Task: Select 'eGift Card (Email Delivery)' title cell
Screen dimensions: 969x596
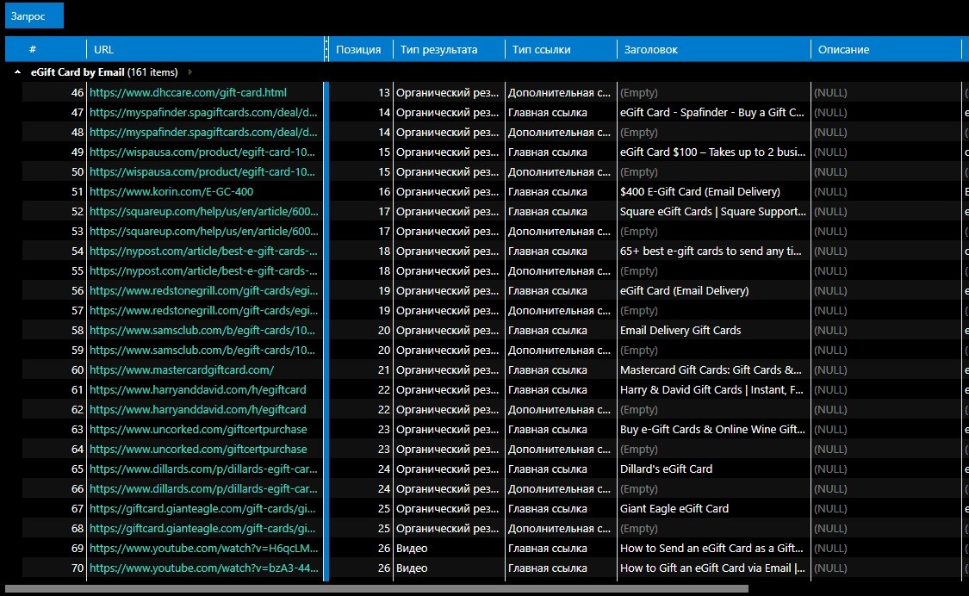Action: [714, 290]
